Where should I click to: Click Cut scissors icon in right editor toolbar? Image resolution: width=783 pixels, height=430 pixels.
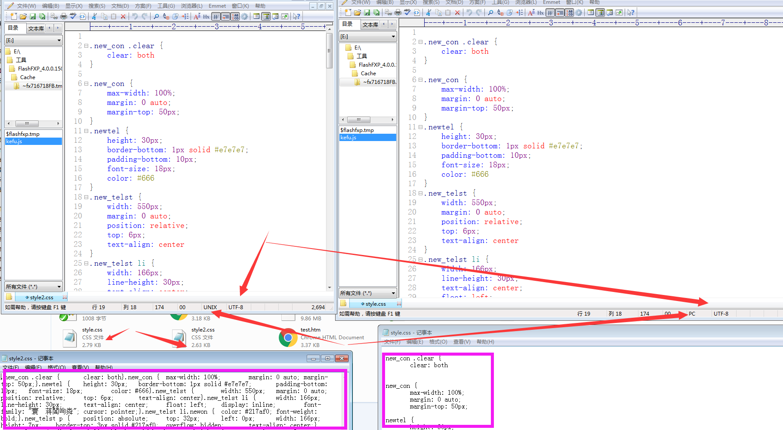click(428, 12)
